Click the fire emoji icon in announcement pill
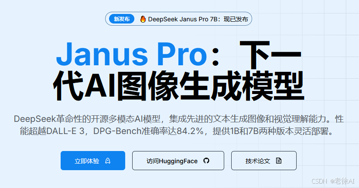359x188 pixels. pyautogui.click(x=143, y=19)
